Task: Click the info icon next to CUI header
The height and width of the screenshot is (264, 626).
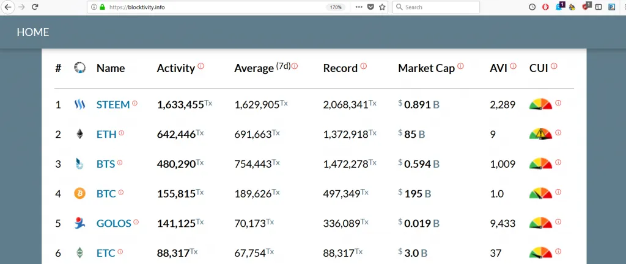Action: click(x=554, y=66)
